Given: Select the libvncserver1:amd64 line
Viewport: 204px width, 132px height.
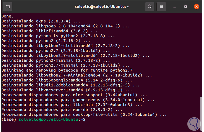Looking at the screenshot, I should tap(67, 90).
